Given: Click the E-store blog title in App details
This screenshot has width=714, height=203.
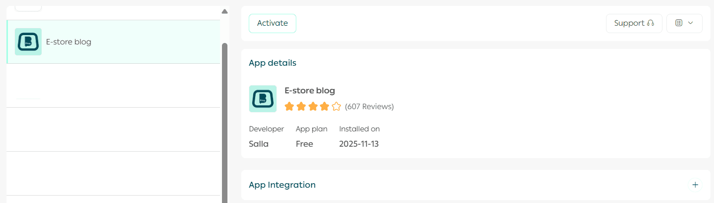Looking at the screenshot, I should point(310,90).
